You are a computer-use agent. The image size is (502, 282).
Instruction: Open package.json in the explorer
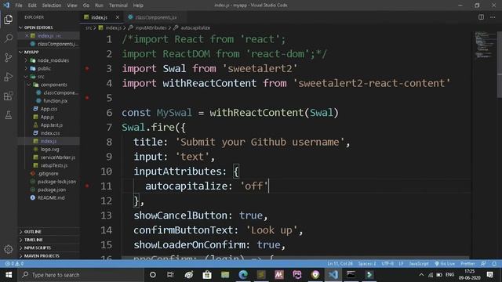[52, 190]
